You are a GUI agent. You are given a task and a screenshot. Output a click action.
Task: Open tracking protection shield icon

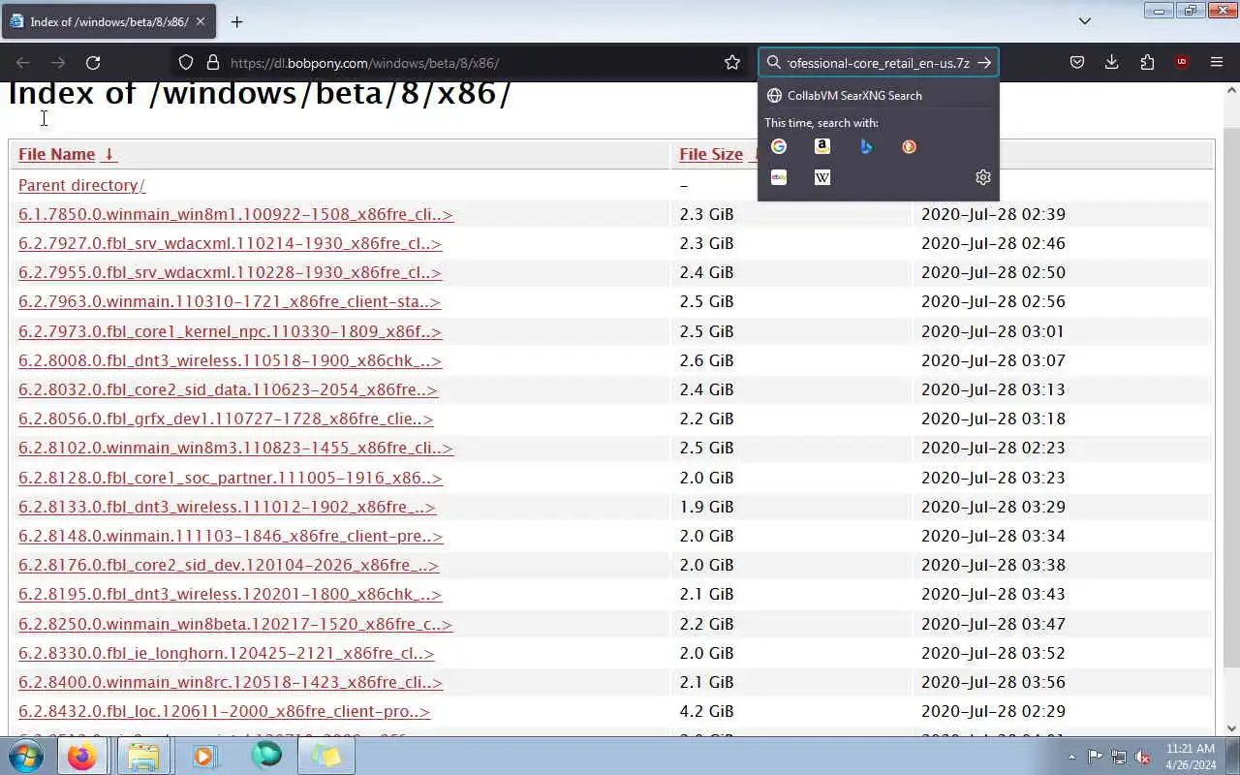[x=186, y=63]
